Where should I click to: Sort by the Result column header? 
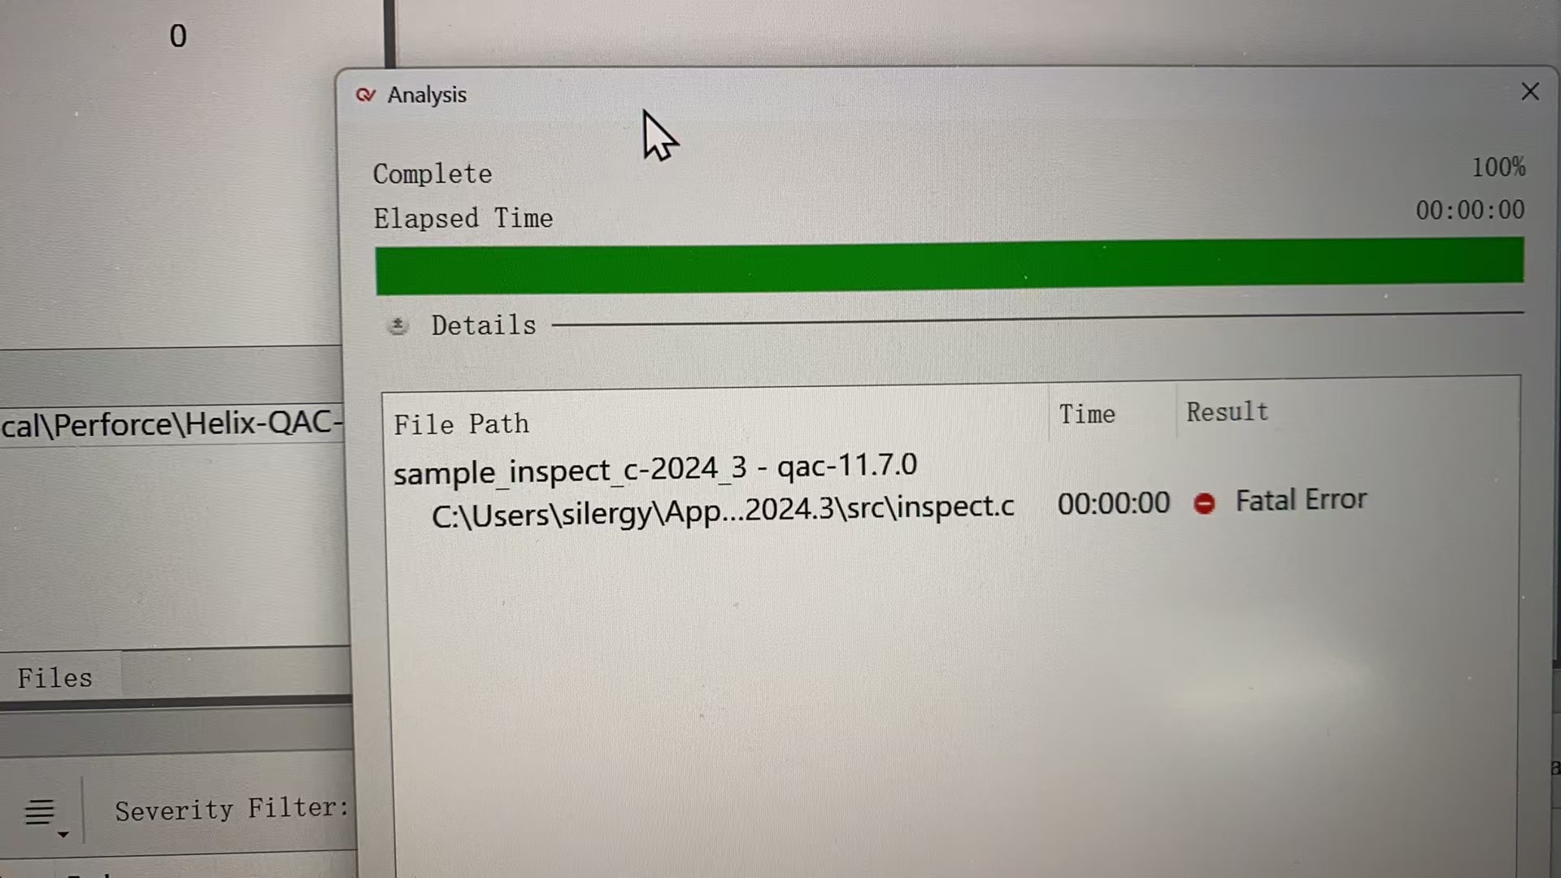pos(1227,412)
